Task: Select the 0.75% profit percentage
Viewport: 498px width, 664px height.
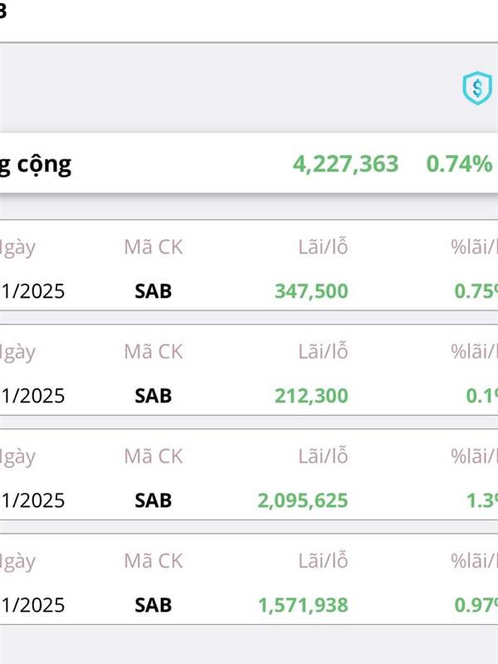Action: point(476,291)
